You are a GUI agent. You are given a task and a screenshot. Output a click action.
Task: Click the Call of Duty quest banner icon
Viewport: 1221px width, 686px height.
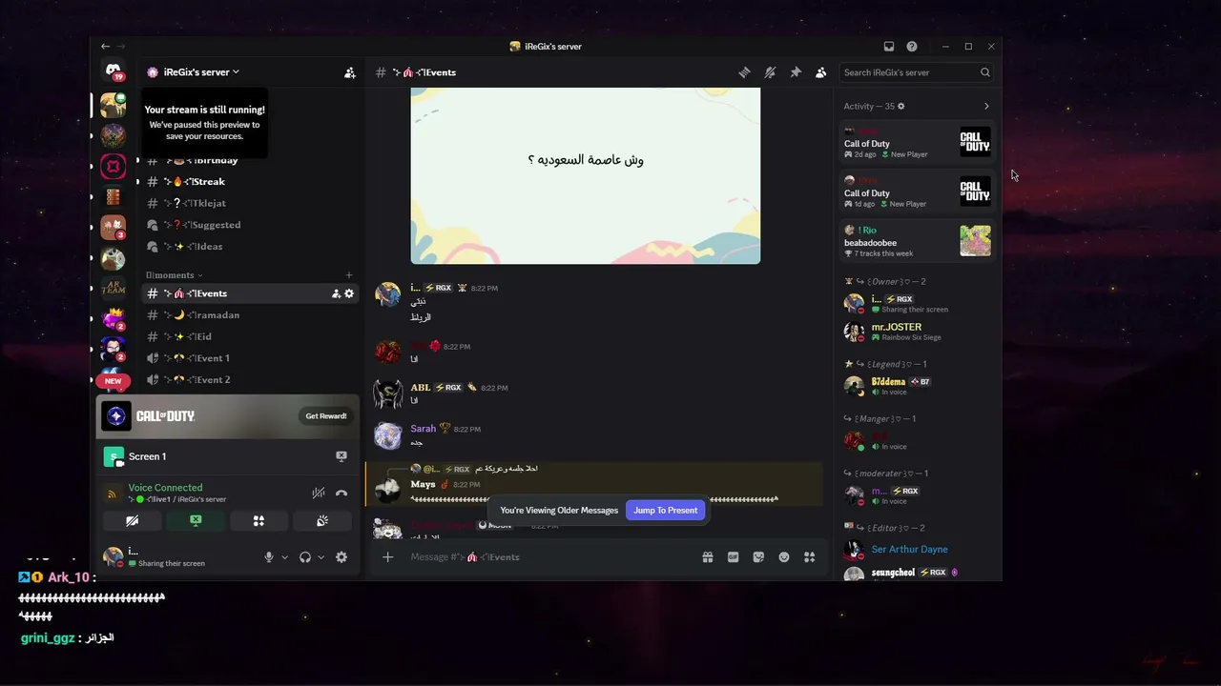point(116,416)
